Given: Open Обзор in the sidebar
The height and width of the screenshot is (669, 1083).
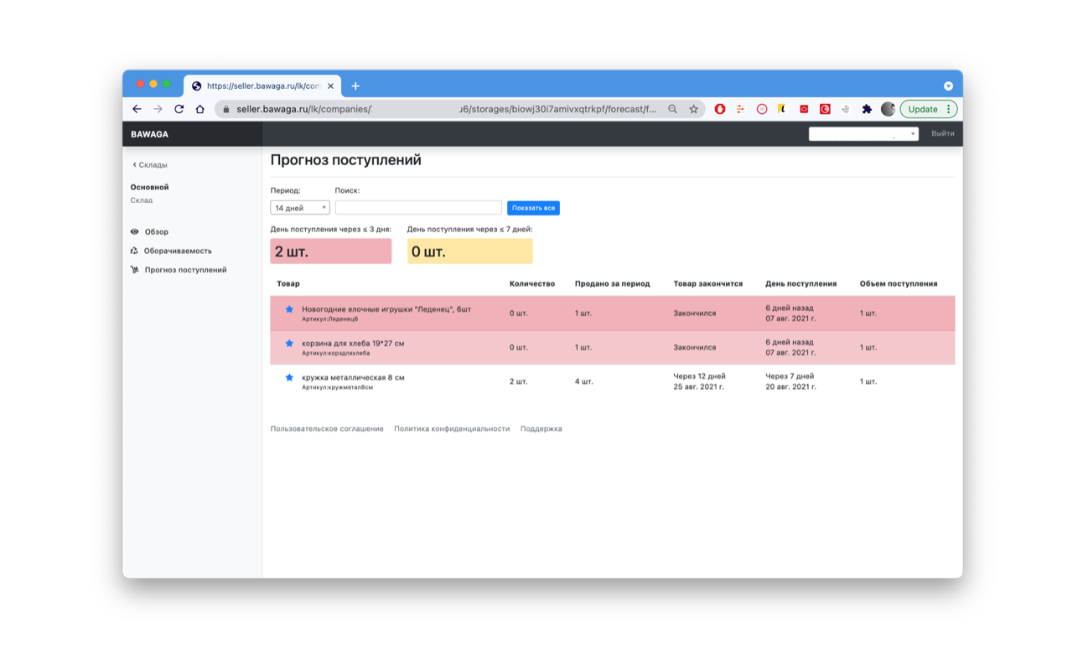Looking at the screenshot, I should (156, 231).
